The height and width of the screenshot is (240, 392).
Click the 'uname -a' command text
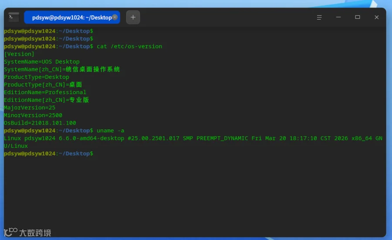110,131
